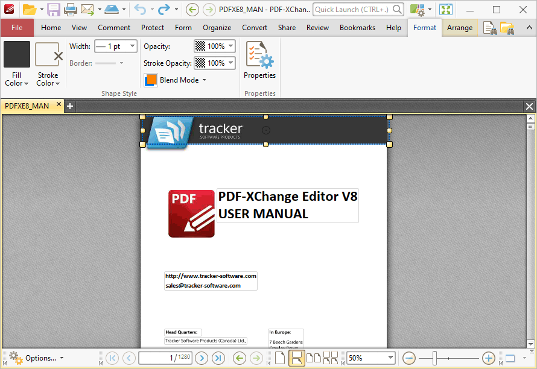Close the PDFXE8_MAN document tab
This screenshot has width=537, height=369.
(x=59, y=104)
